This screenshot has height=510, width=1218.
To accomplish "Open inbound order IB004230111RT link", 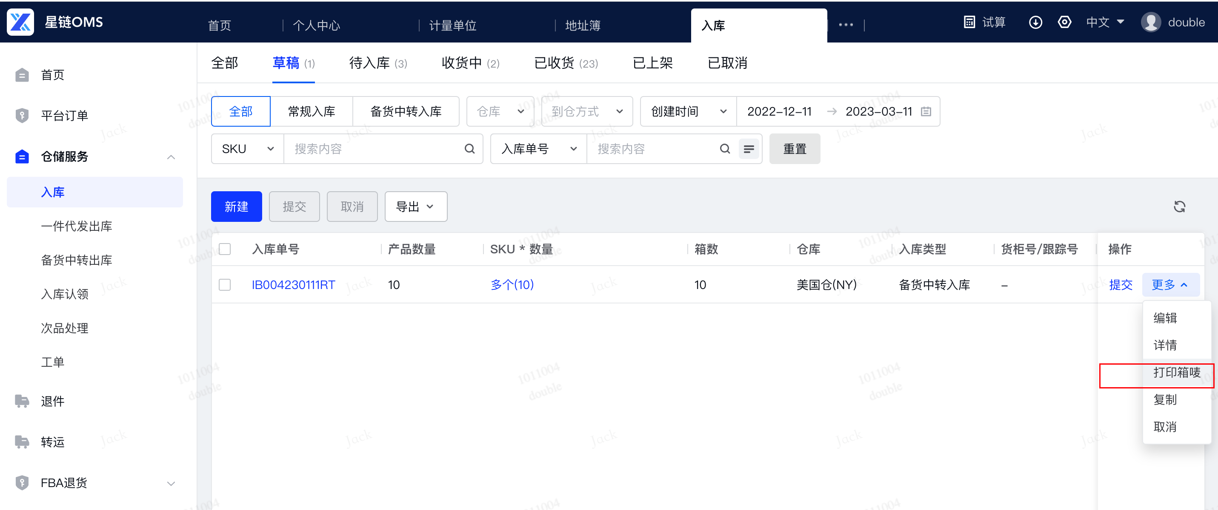I will 293,285.
